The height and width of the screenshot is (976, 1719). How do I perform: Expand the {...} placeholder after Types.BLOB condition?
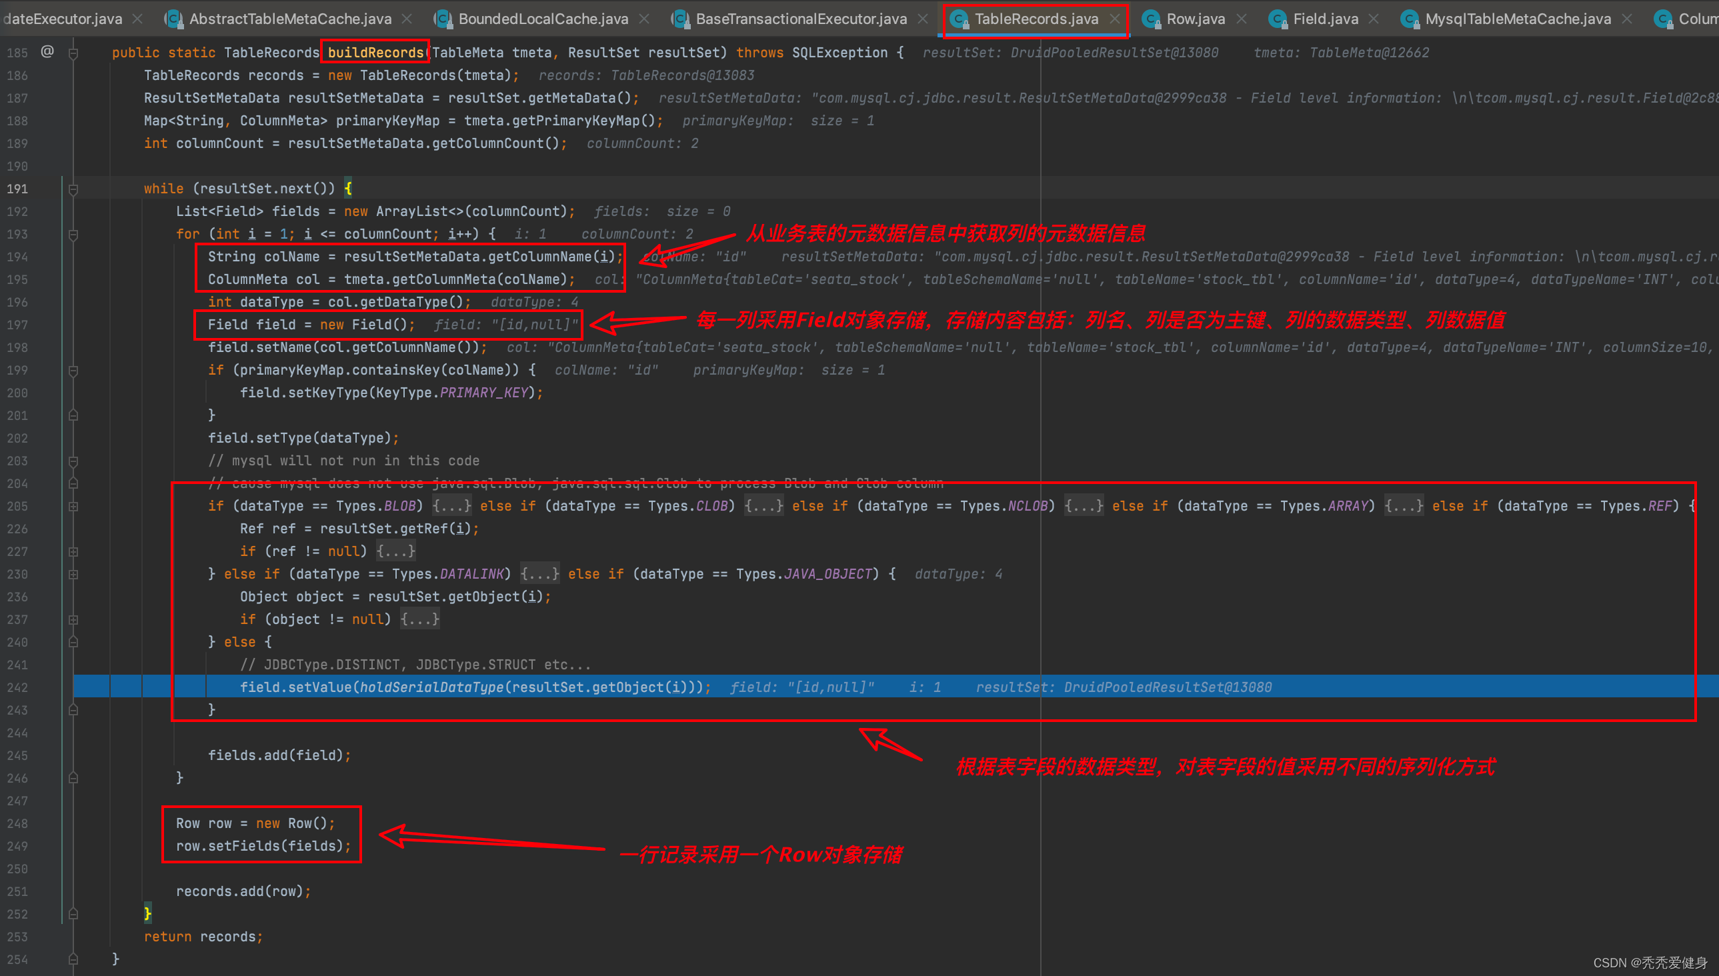point(452,506)
